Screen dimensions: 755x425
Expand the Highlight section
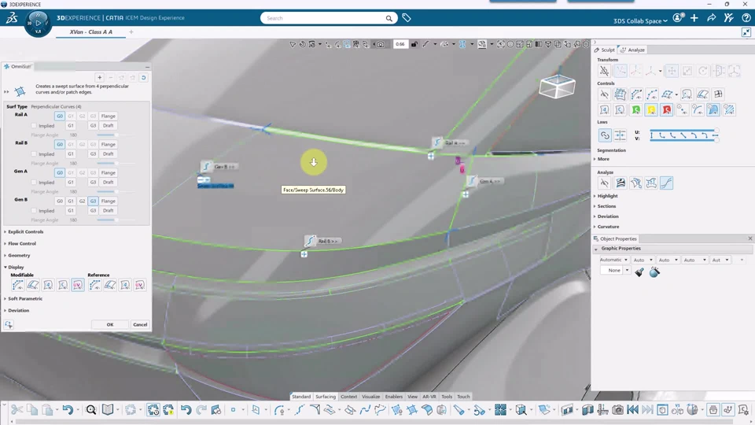click(x=606, y=196)
